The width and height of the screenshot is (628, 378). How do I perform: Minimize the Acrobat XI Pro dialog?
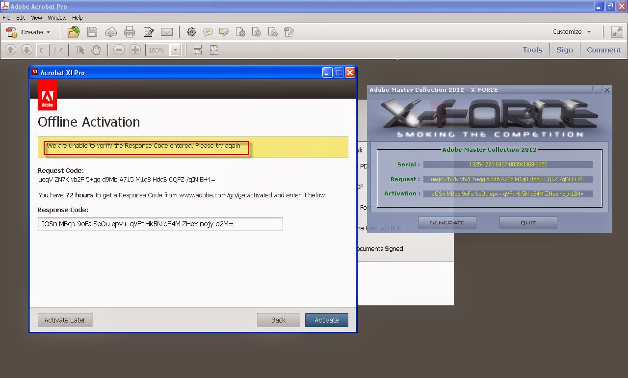click(327, 73)
